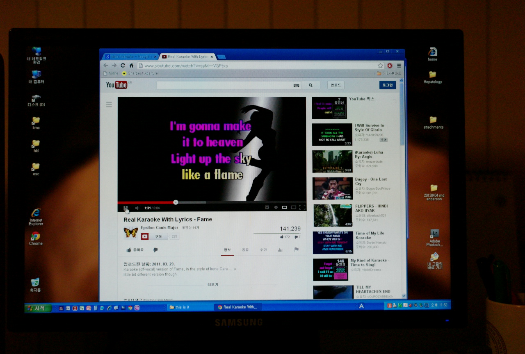Open the YouTube 믹스 playlist thumbnail

[x=329, y=108]
